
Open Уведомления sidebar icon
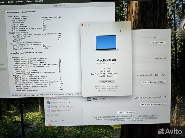click(x=49, y=121)
